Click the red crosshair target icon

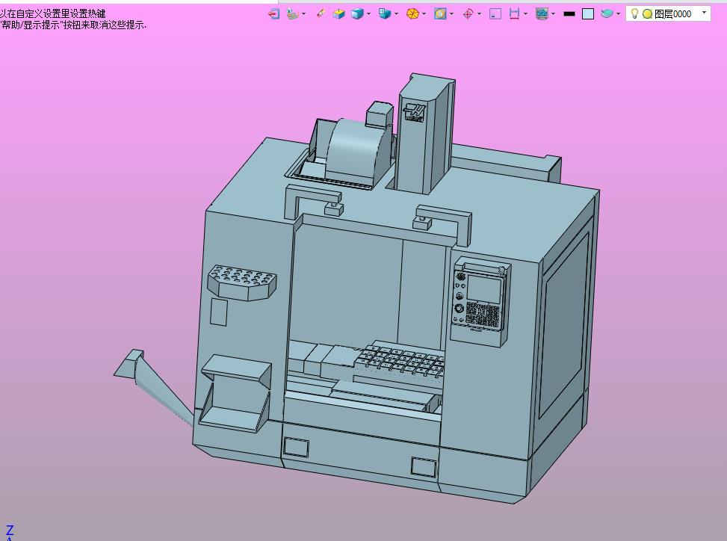coord(468,14)
